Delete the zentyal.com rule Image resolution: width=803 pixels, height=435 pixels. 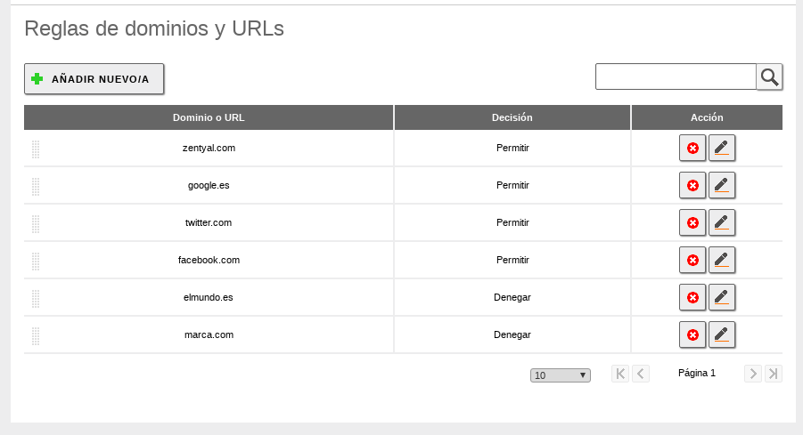tap(692, 148)
